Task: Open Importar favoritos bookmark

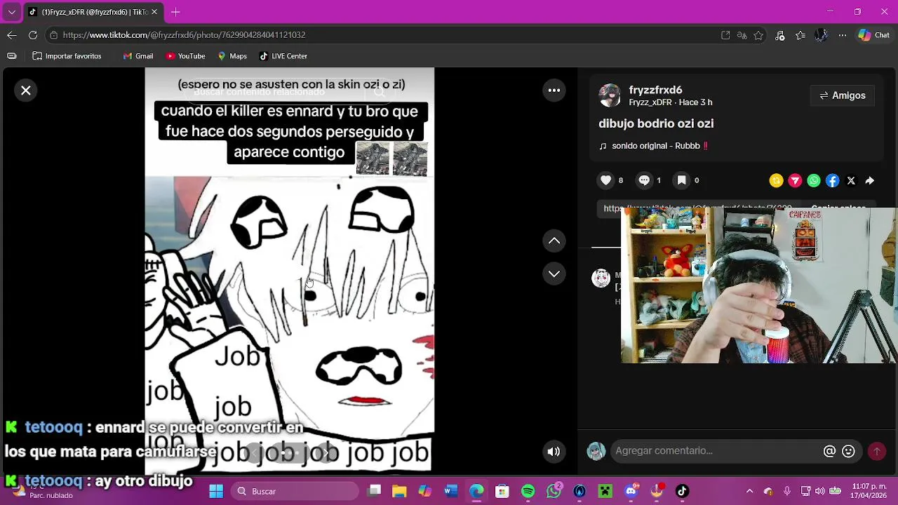Action: click(67, 56)
